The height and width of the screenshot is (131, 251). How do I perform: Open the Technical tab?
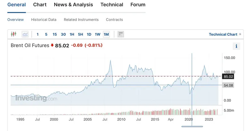point(112,5)
